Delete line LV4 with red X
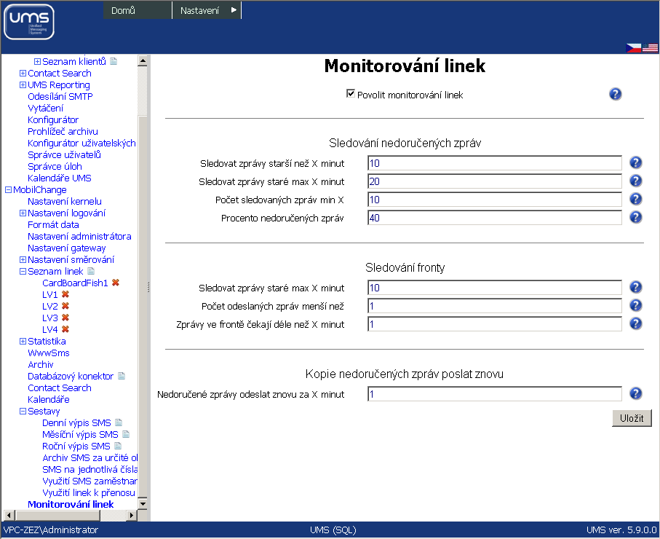The image size is (660, 539). click(65, 329)
